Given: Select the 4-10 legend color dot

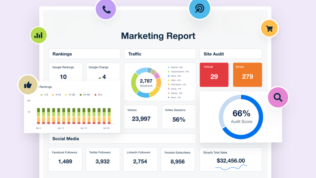Looking at the screenshot, I should click(x=53, y=95).
